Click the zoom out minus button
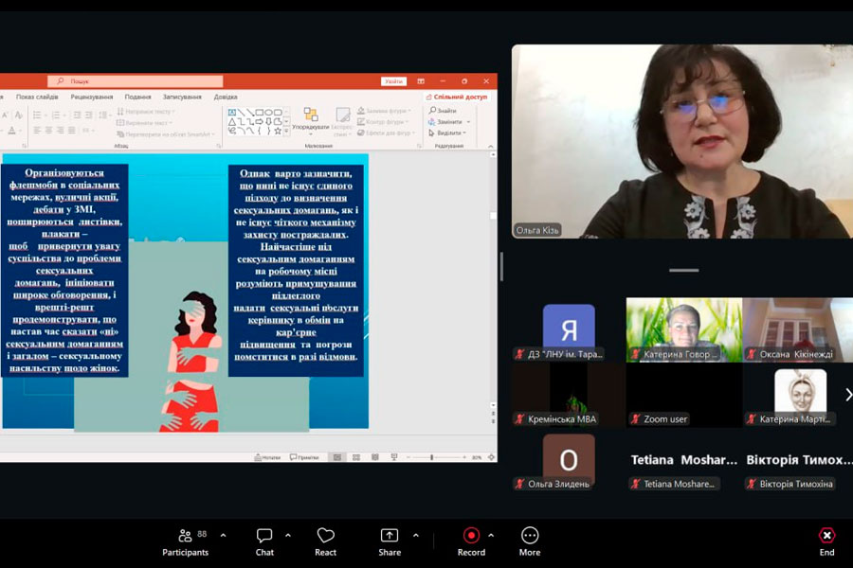 [408, 457]
